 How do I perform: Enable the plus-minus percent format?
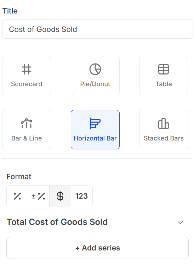(39, 196)
